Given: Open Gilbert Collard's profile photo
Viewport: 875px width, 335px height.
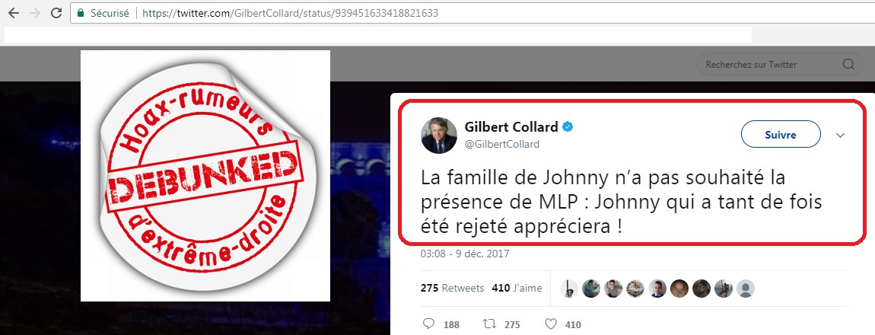Looking at the screenshot, I should pyautogui.click(x=438, y=135).
